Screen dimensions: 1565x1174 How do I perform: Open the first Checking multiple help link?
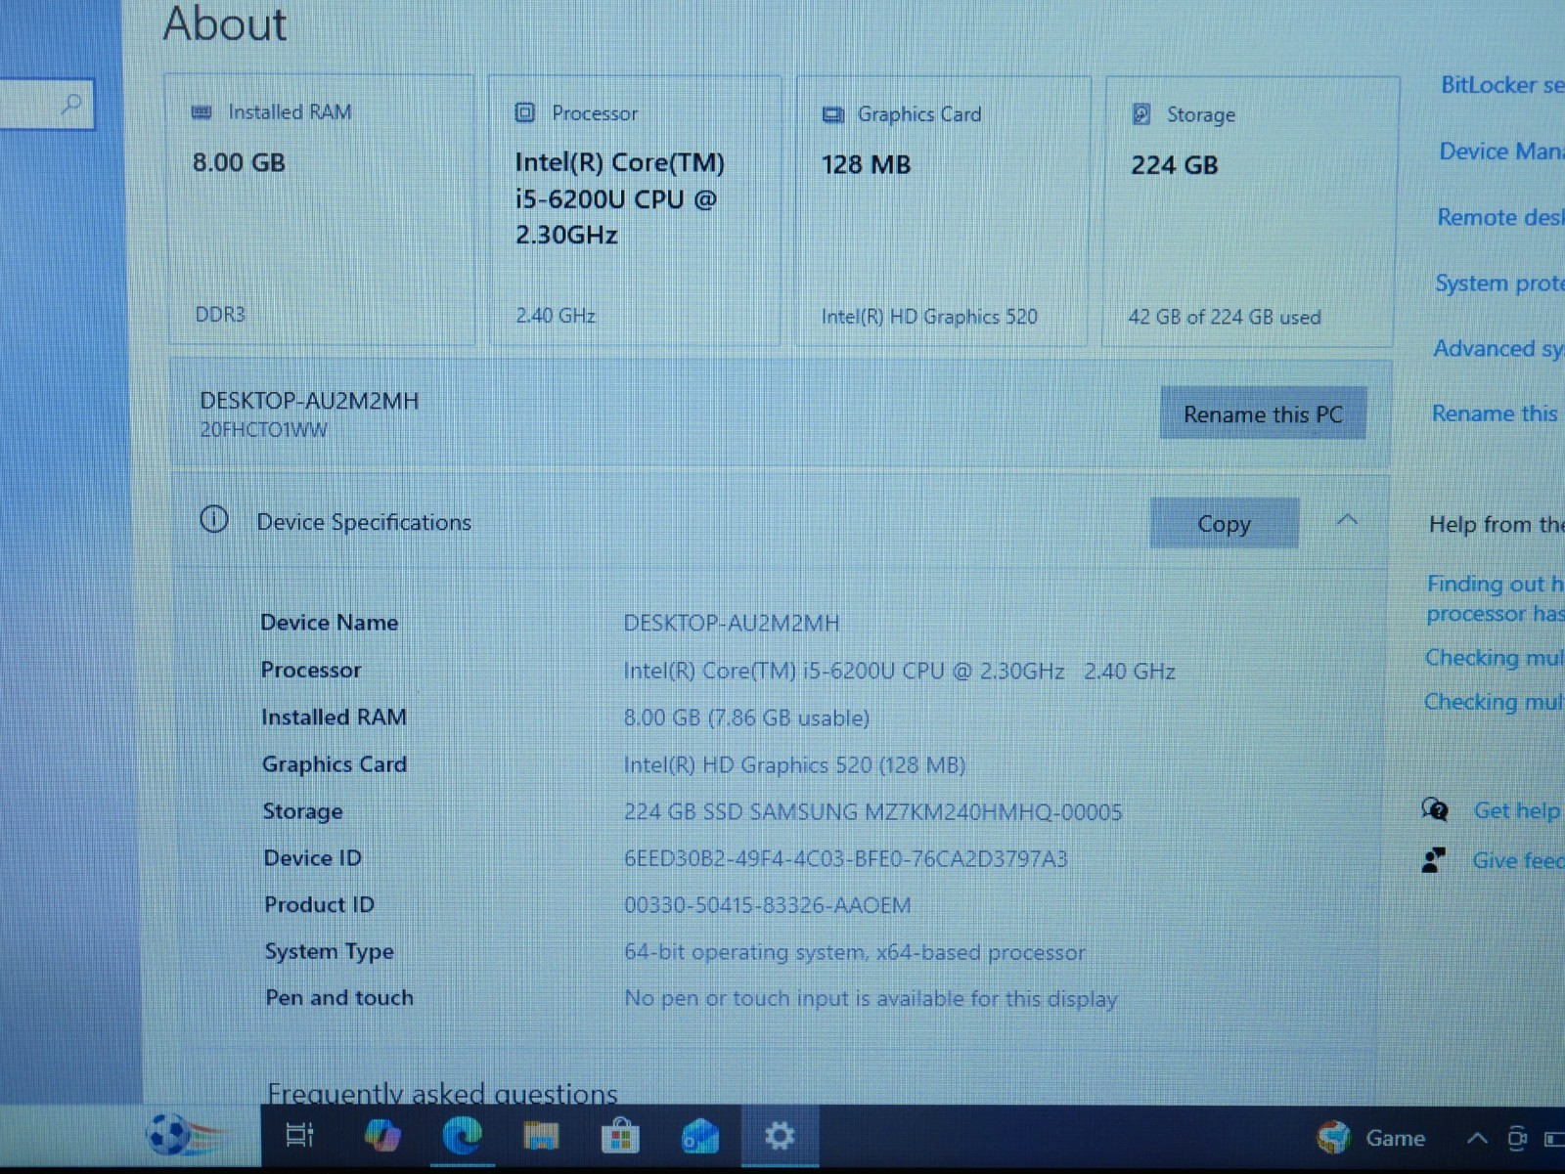tap(1495, 657)
